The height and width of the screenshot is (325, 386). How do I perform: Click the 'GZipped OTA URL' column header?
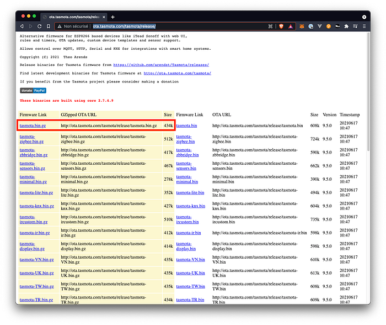tap(79, 115)
